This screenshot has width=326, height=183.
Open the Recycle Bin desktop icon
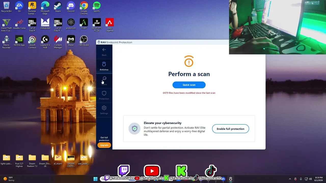(x=6, y=7)
